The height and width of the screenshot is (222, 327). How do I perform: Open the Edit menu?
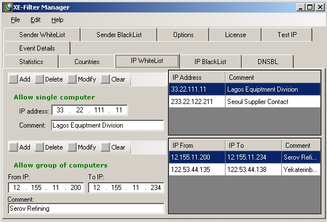(36, 20)
